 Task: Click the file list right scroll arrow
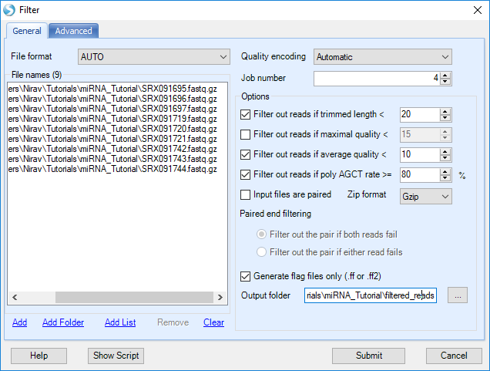coord(220,297)
